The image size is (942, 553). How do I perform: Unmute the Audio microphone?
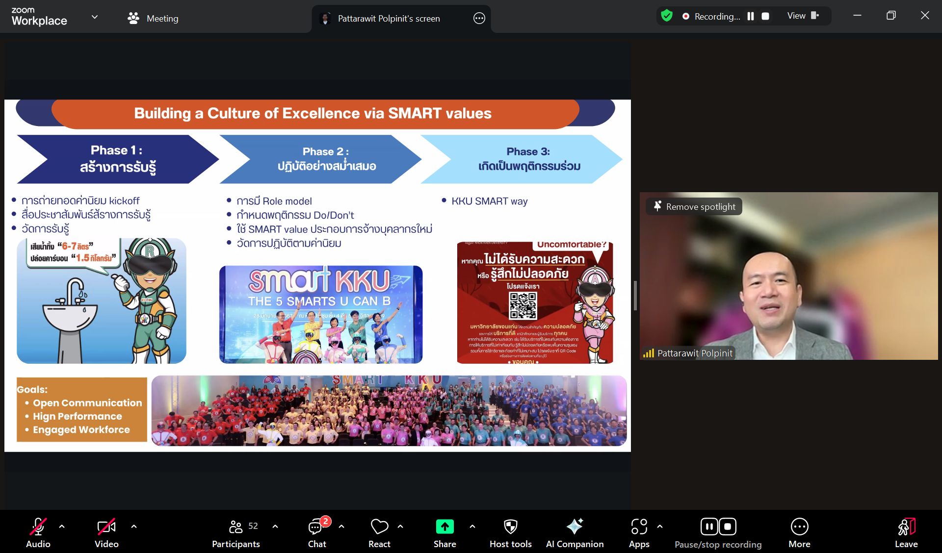coord(38,527)
